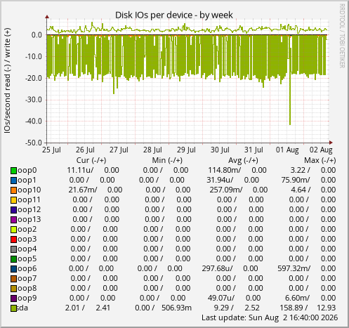
Task: Click the '-50.0' y-axis tick label
Action: (x=34, y=143)
